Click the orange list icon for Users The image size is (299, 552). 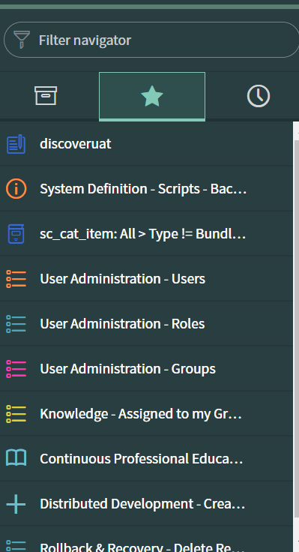16,279
